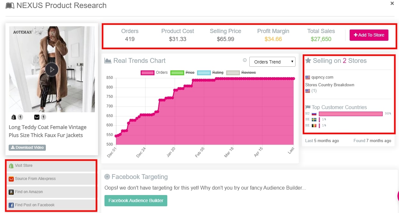This screenshot has height=213, width=399.
Task: Click the Russia customer percentage bar
Action: click(x=351, y=114)
